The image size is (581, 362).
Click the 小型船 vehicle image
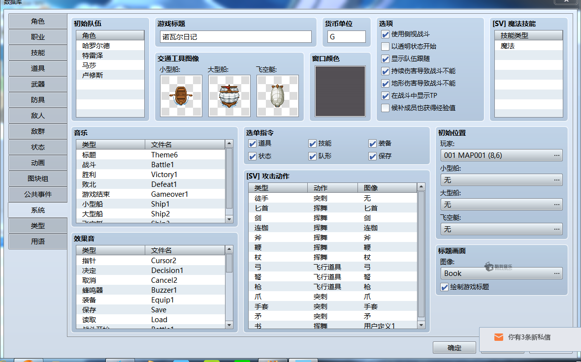(181, 96)
